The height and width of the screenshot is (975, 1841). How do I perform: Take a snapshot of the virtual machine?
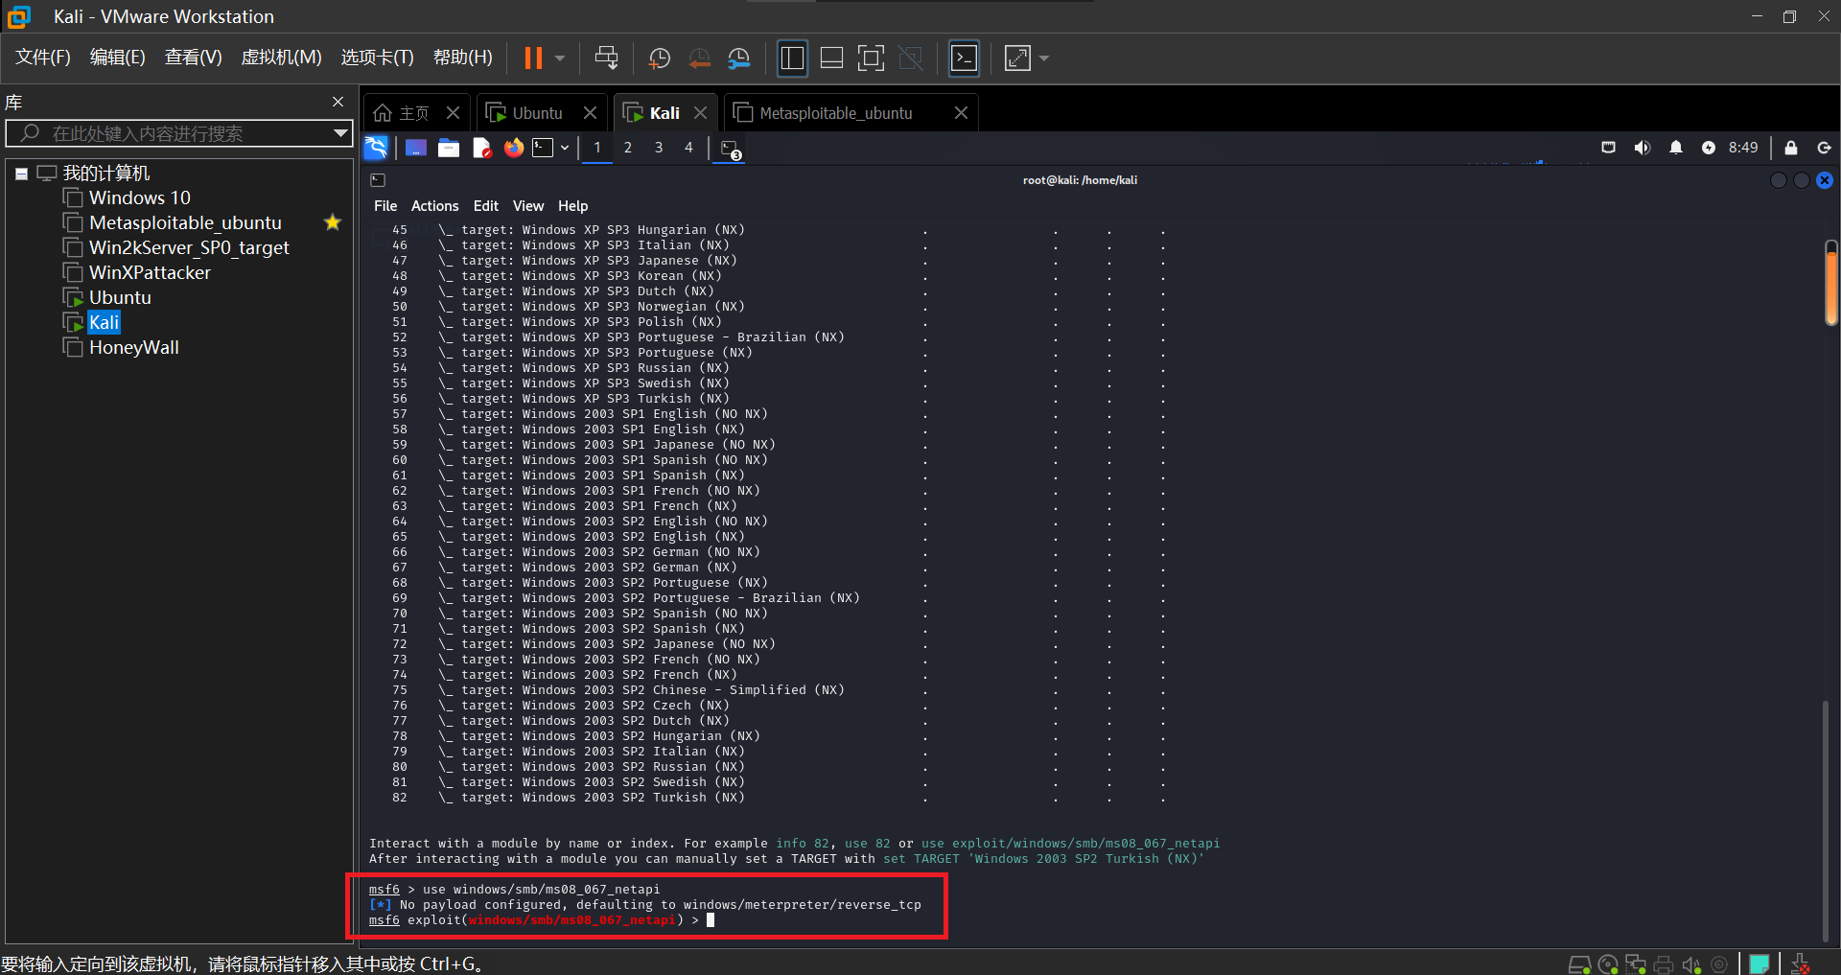[x=660, y=58]
